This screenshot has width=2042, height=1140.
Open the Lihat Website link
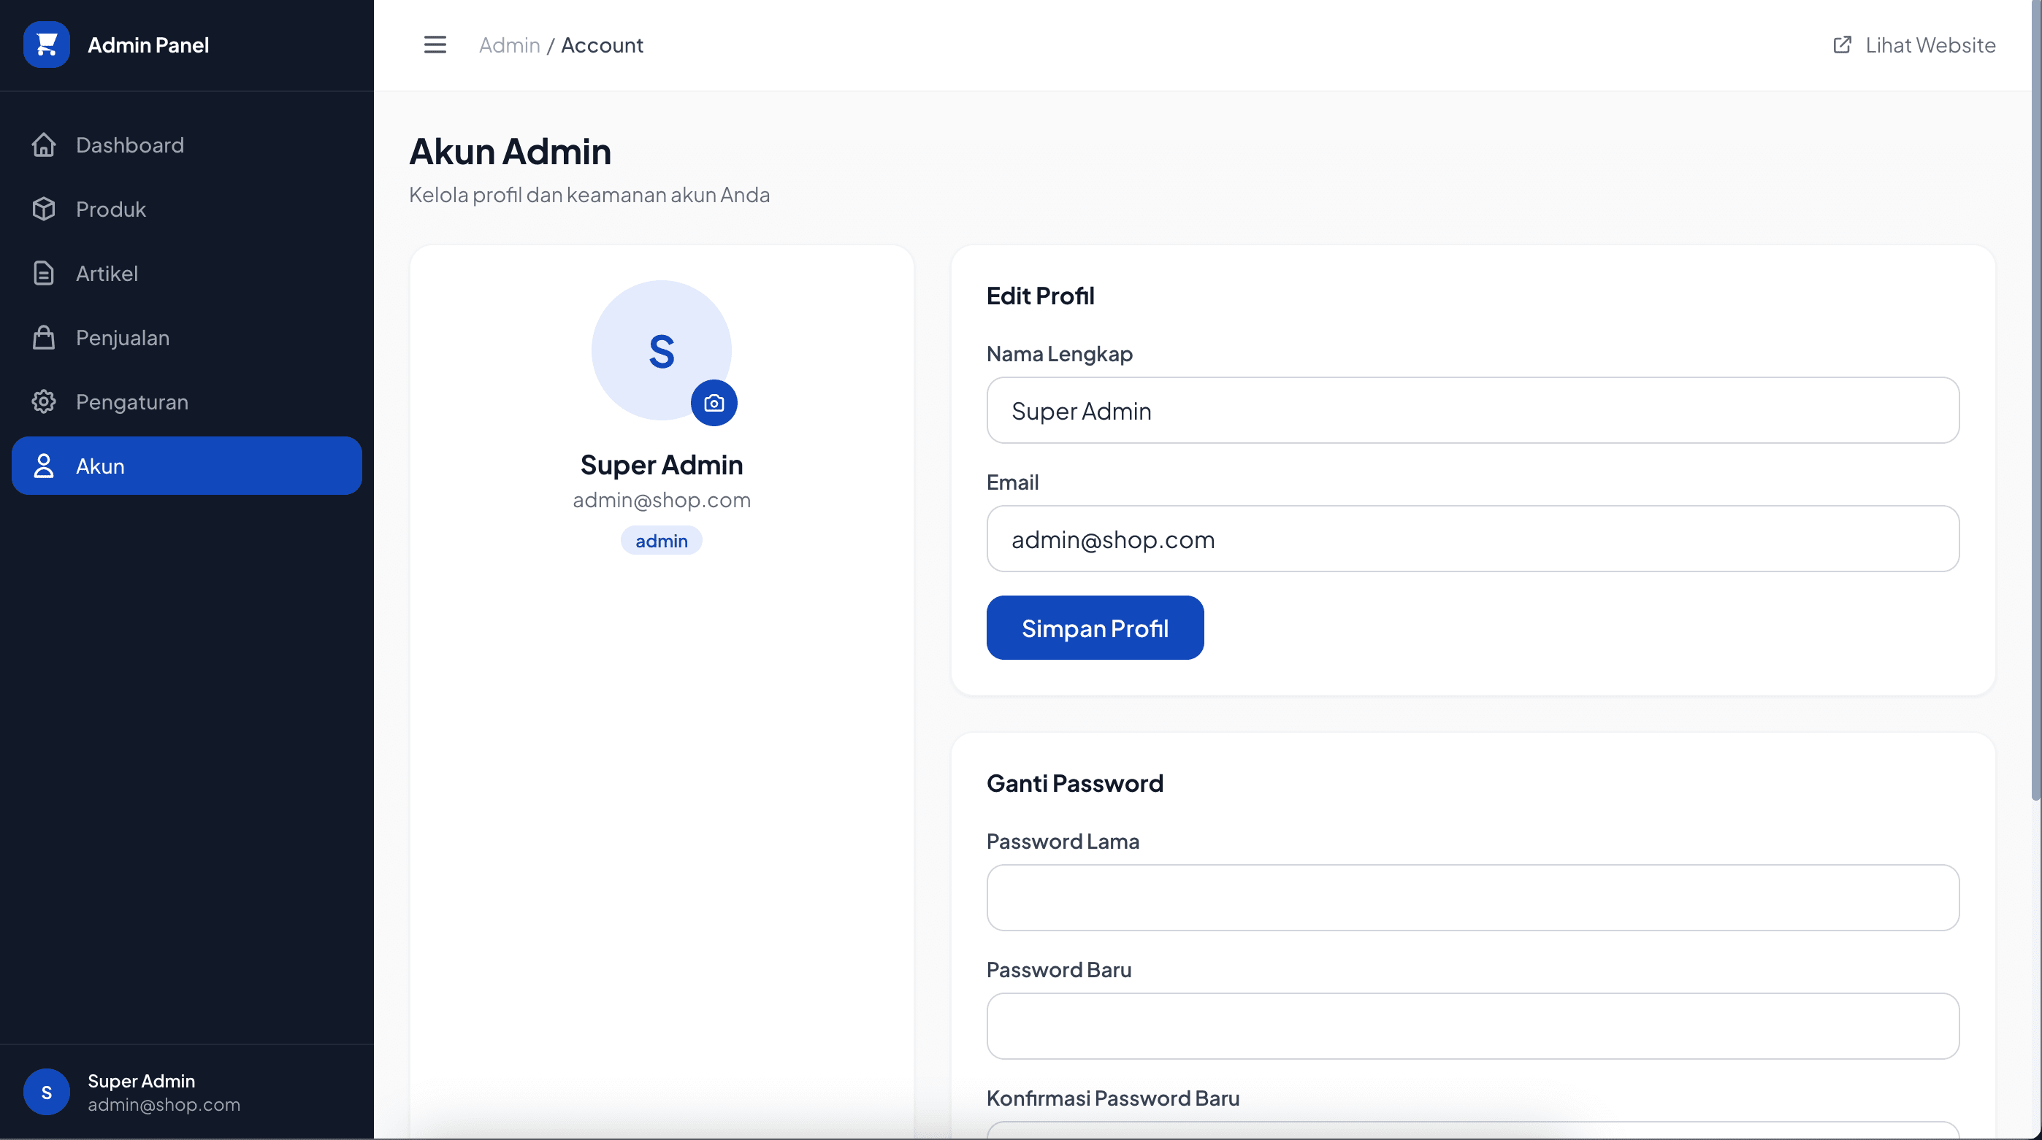(1930, 45)
